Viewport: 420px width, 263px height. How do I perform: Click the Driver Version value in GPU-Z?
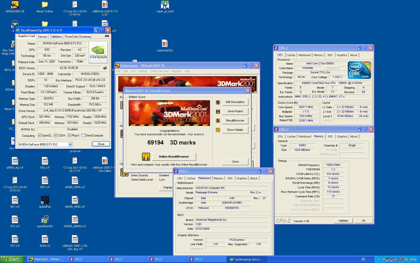pyautogui.click(x=72, y=111)
